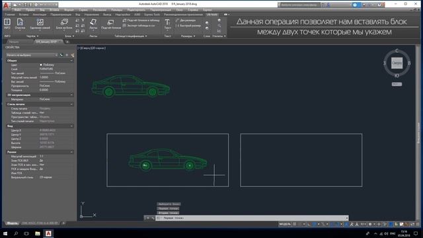The width and height of the screenshot is (423, 238).
Task: Open Task View on the taskbar
Action: (x=26, y=233)
